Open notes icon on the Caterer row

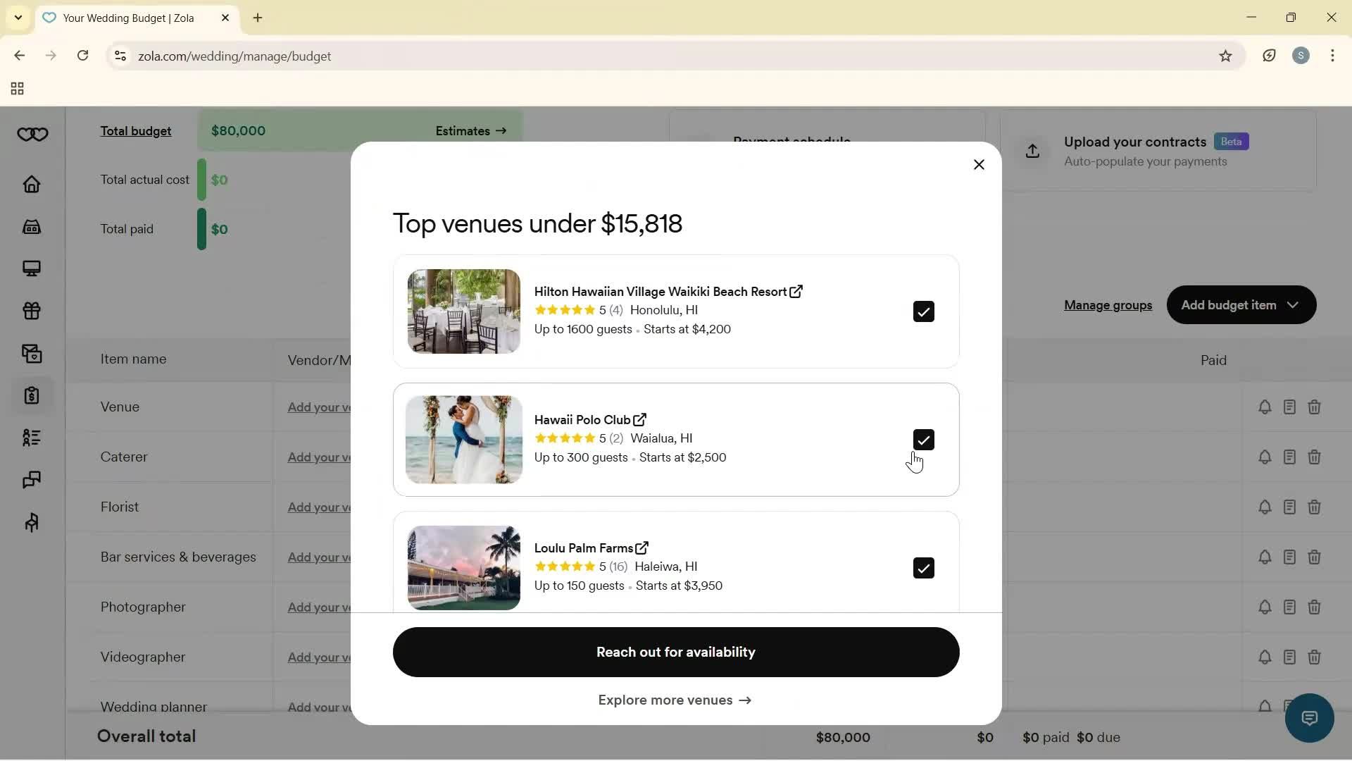1289,457
